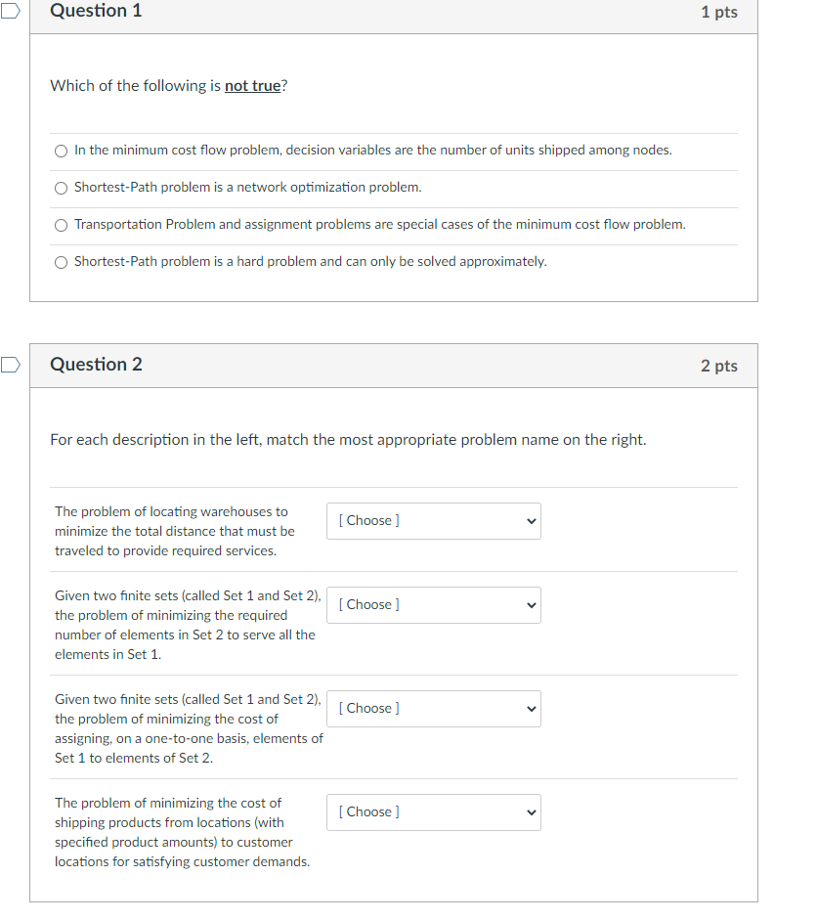Open the Choose dropdown for minimizing Set 2 elements
This screenshot has height=920, width=817.
point(433,604)
